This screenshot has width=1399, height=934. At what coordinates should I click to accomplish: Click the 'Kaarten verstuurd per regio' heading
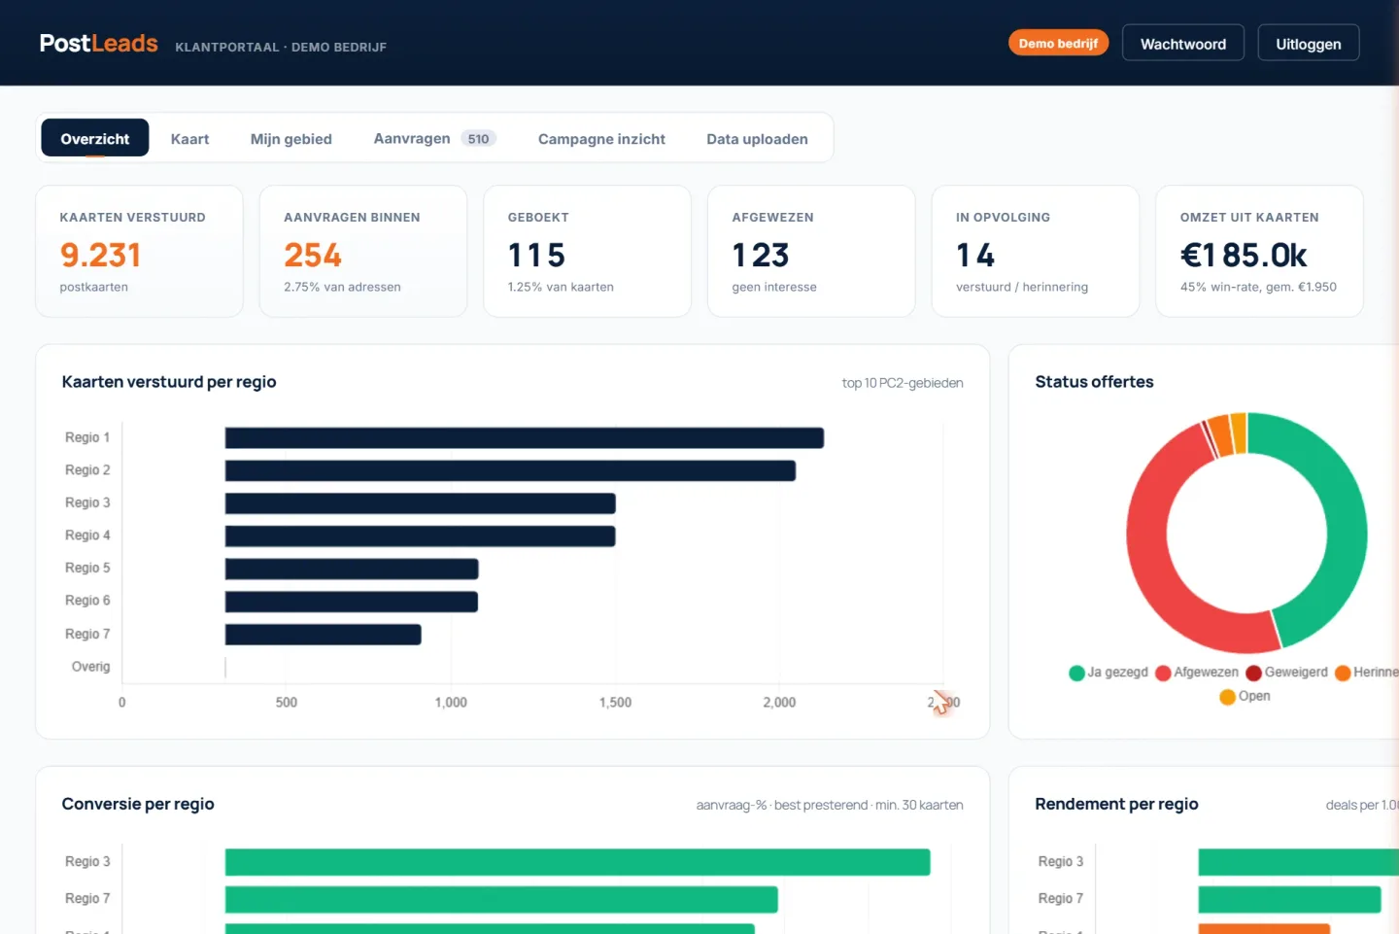pos(169,382)
